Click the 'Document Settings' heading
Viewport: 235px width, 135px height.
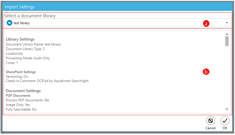[x=23, y=91]
